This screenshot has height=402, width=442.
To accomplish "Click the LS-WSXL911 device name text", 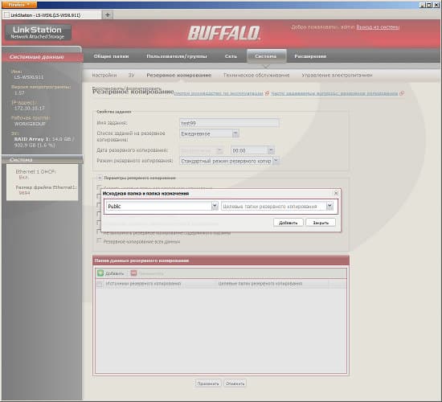I will click(29, 77).
